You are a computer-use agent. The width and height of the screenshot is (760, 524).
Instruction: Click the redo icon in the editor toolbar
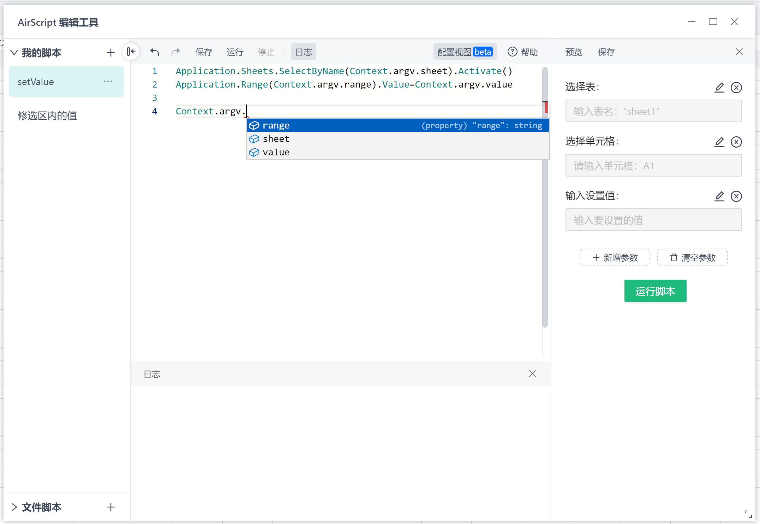pyautogui.click(x=175, y=52)
